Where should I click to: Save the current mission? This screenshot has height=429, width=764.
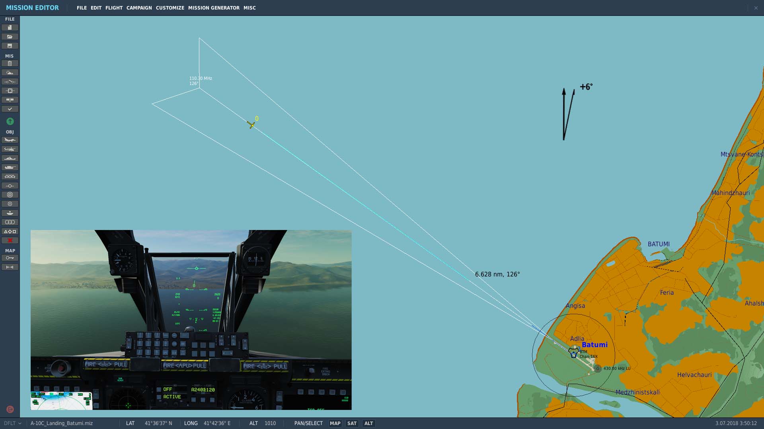click(10, 46)
